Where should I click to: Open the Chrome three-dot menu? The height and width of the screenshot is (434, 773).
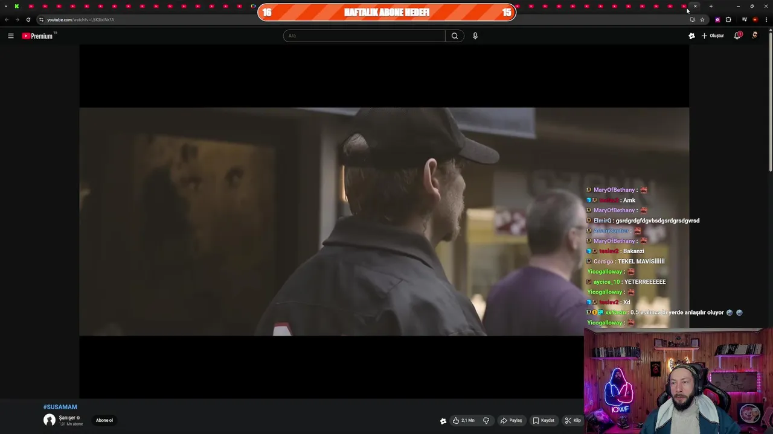[x=766, y=19]
